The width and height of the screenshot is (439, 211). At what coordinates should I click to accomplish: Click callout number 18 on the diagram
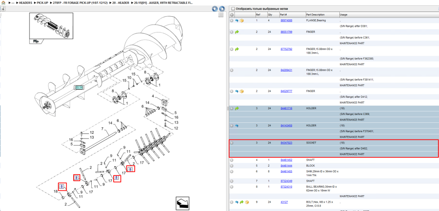(55, 191)
